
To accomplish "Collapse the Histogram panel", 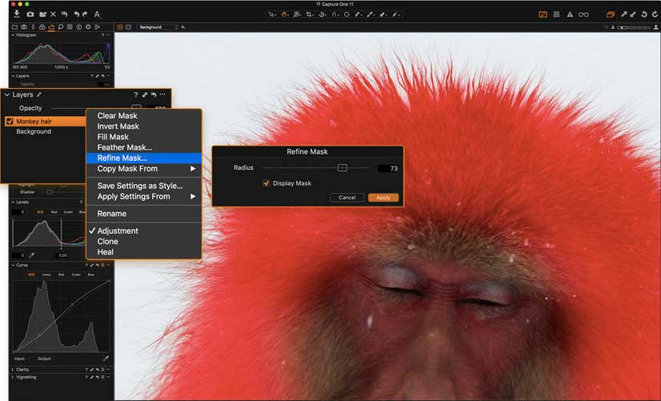I will [x=13, y=35].
